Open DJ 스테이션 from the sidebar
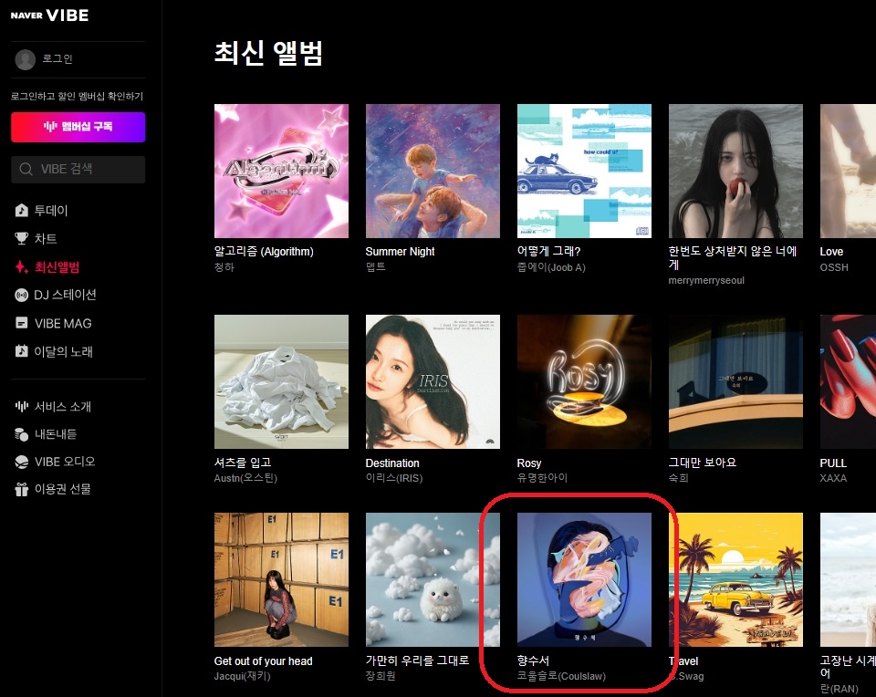This screenshot has width=876, height=697. (65, 295)
